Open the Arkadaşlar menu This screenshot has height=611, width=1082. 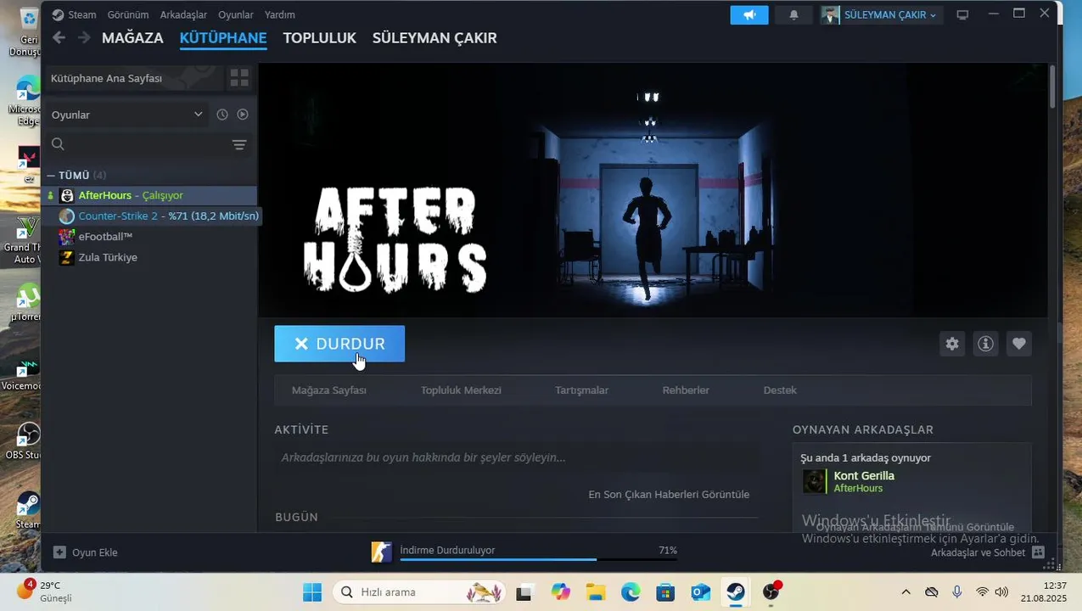[x=183, y=14]
